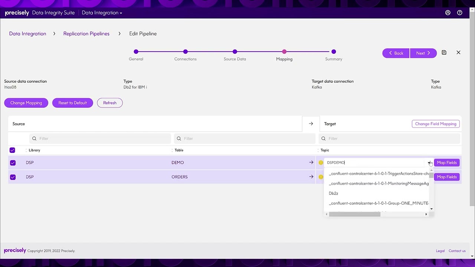Click the Next button
Screen dimensions: 475x267
(x=423, y=53)
